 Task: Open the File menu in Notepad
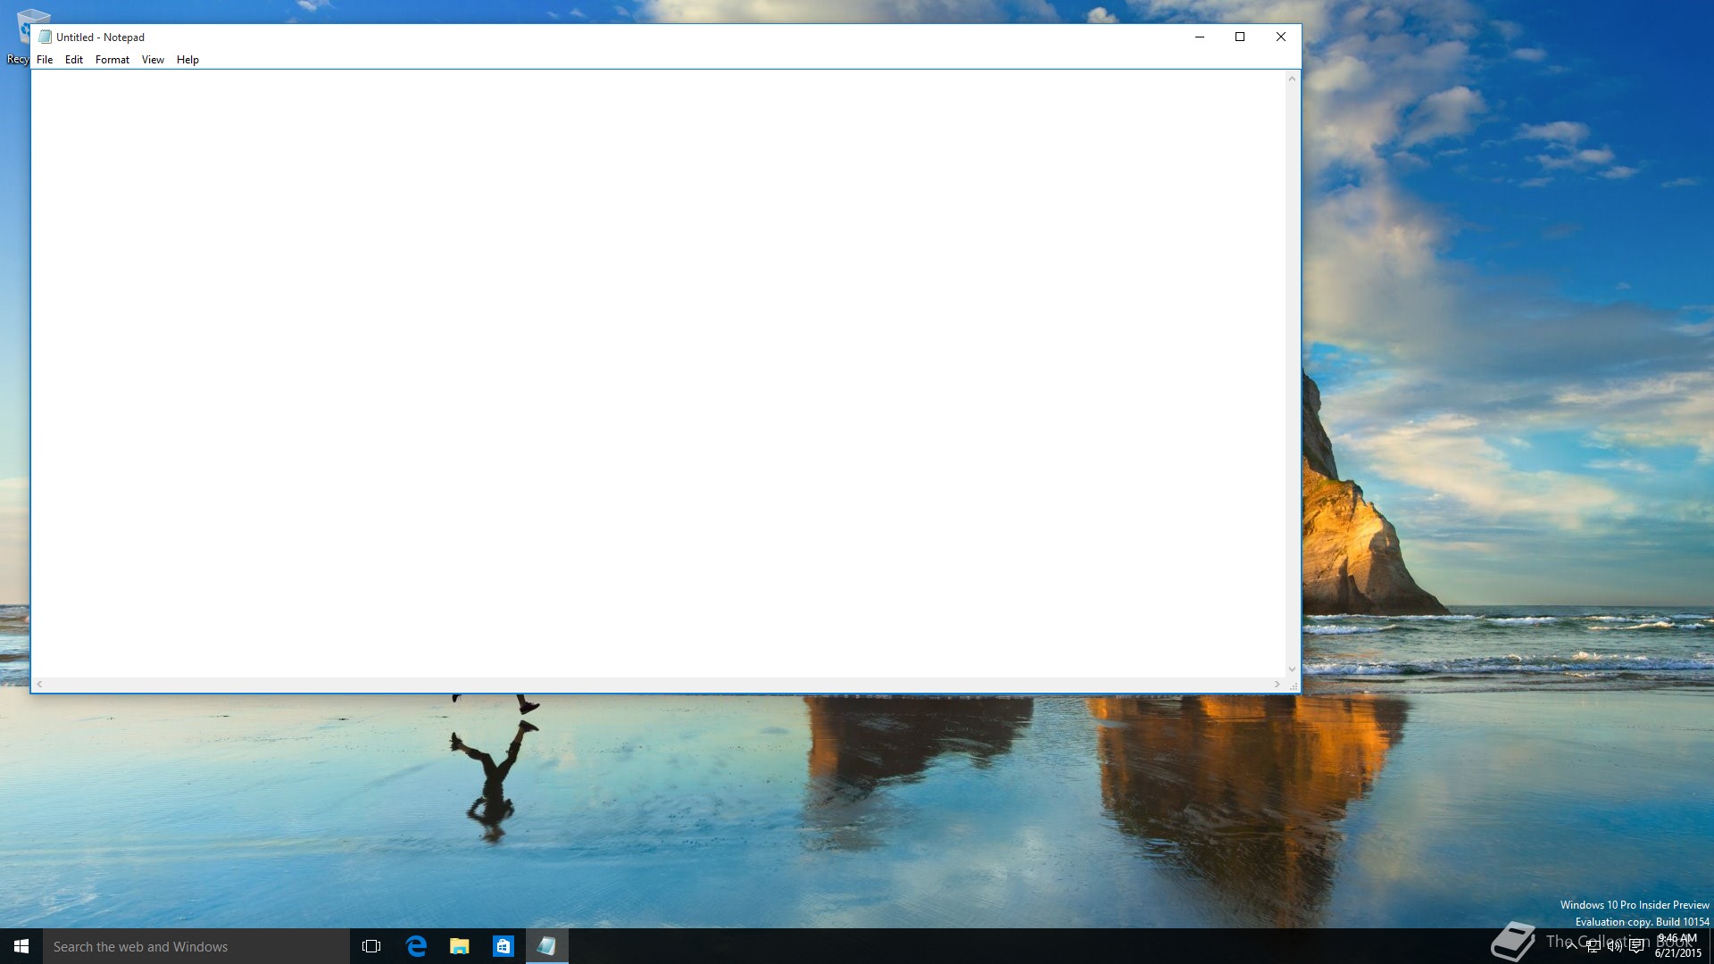[x=45, y=60]
